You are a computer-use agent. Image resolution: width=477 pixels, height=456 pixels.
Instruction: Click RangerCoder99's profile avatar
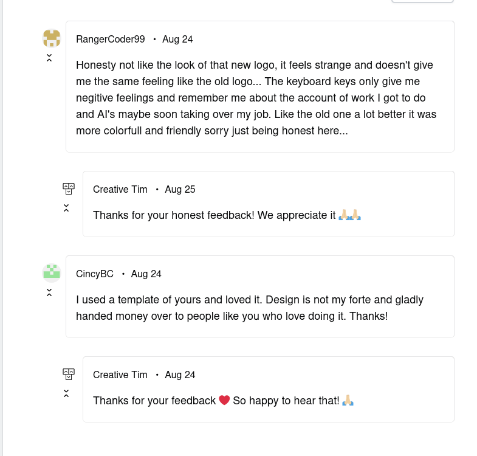(52, 38)
